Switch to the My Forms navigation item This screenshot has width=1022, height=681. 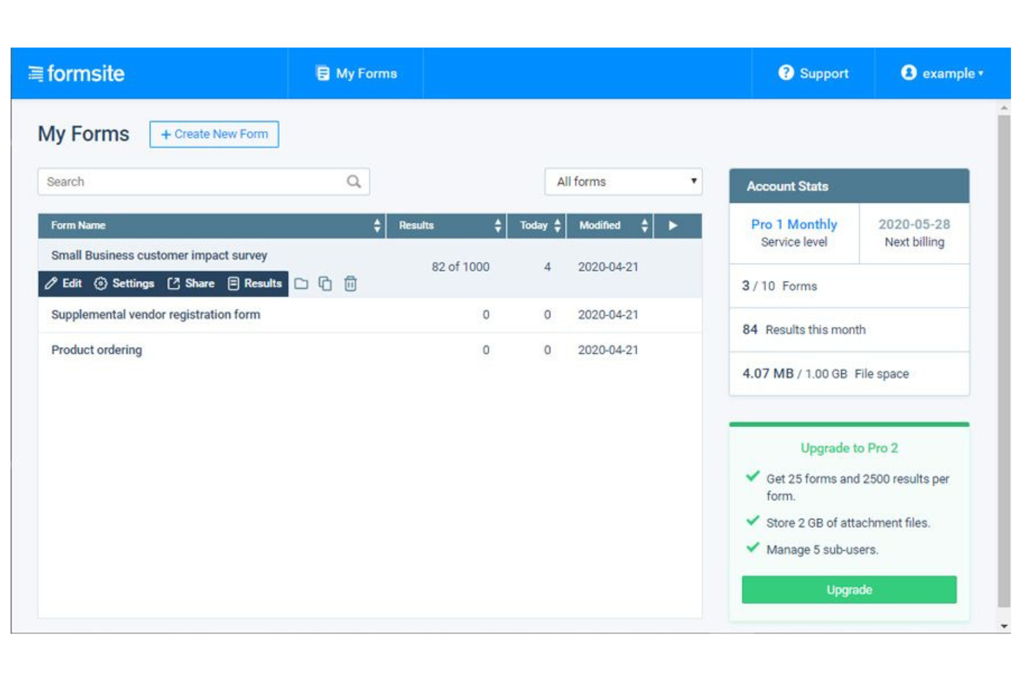click(356, 73)
